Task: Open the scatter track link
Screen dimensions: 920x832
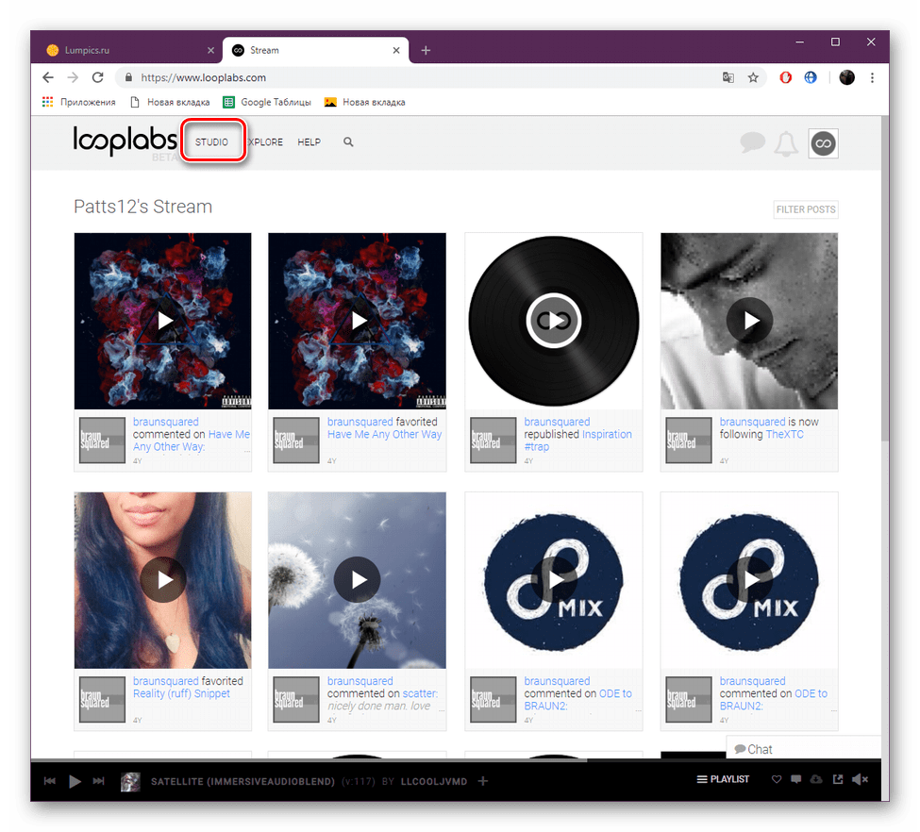Action: [420, 693]
